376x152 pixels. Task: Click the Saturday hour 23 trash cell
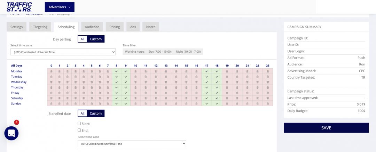268,98
